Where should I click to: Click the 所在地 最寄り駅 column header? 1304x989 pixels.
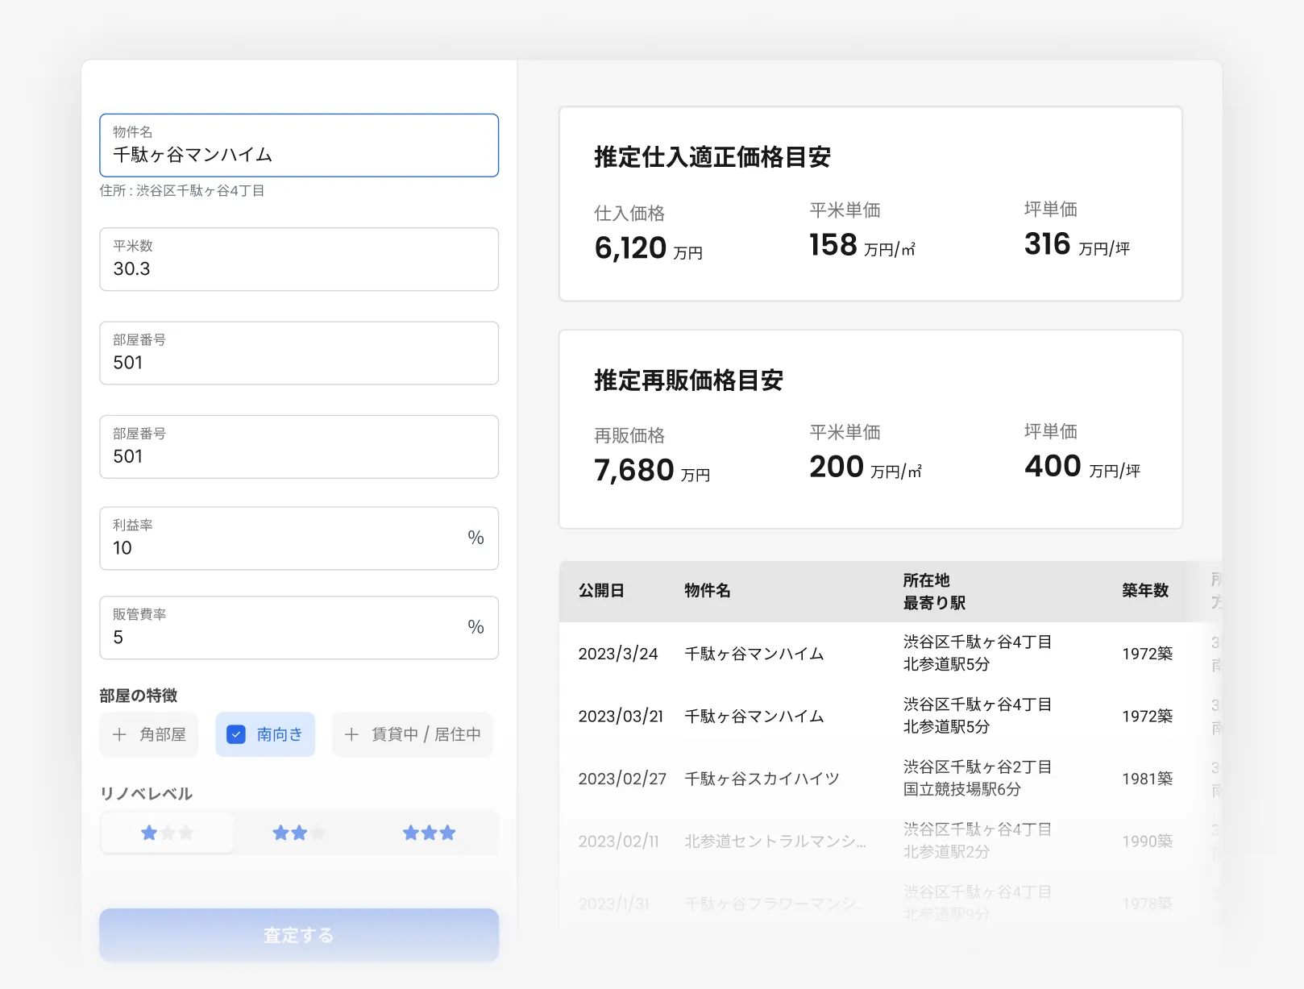[934, 592]
